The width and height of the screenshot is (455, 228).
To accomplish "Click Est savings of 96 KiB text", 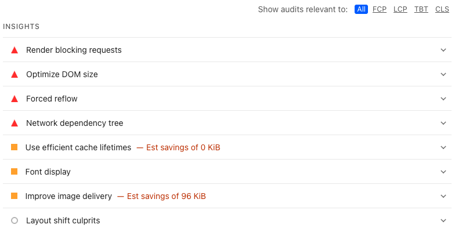I will tap(166, 196).
